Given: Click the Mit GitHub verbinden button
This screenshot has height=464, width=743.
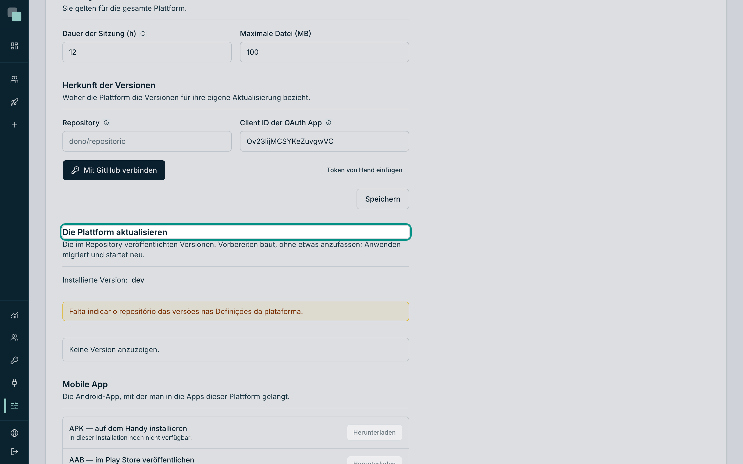Looking at the screenshot, I should (114, 170).
